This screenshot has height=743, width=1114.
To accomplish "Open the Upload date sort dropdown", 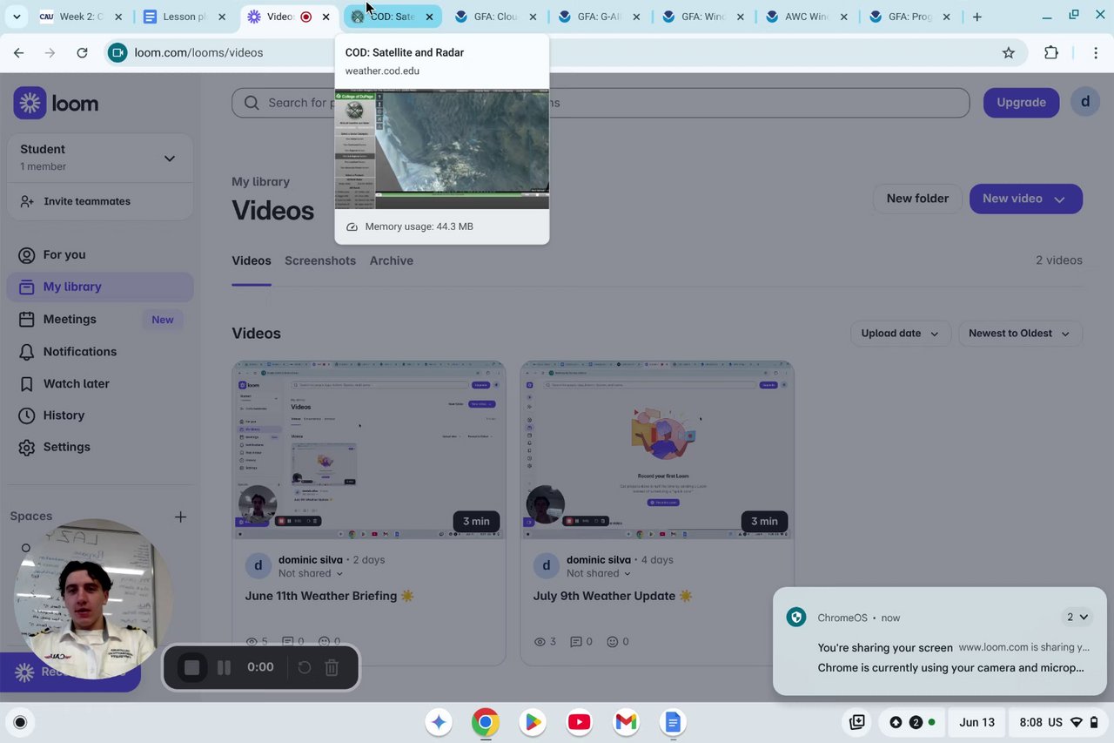I will (x=900, y=334).
